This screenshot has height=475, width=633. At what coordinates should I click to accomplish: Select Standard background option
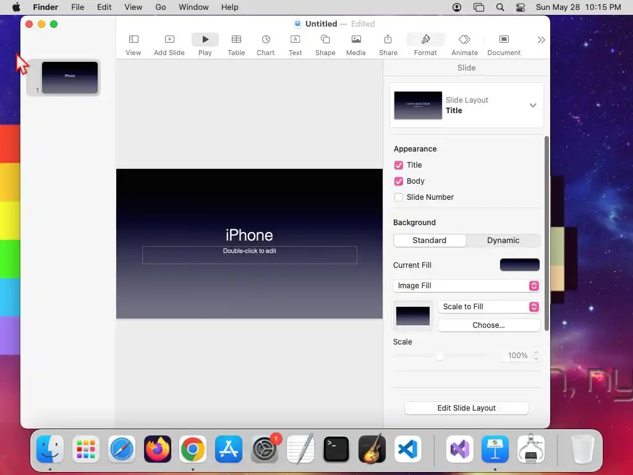(x=430, y=241)
